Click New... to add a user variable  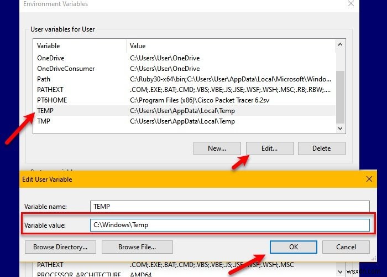click(217, 148)
